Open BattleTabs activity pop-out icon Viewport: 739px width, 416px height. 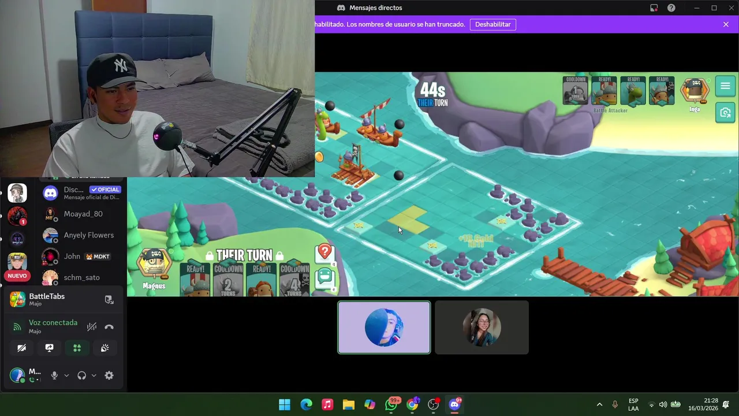pos(109,299)
